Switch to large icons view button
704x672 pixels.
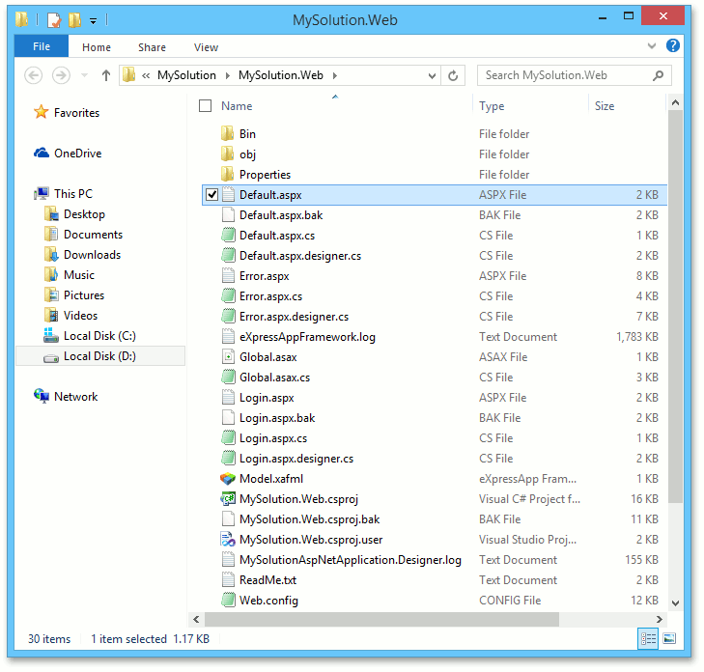669,638
